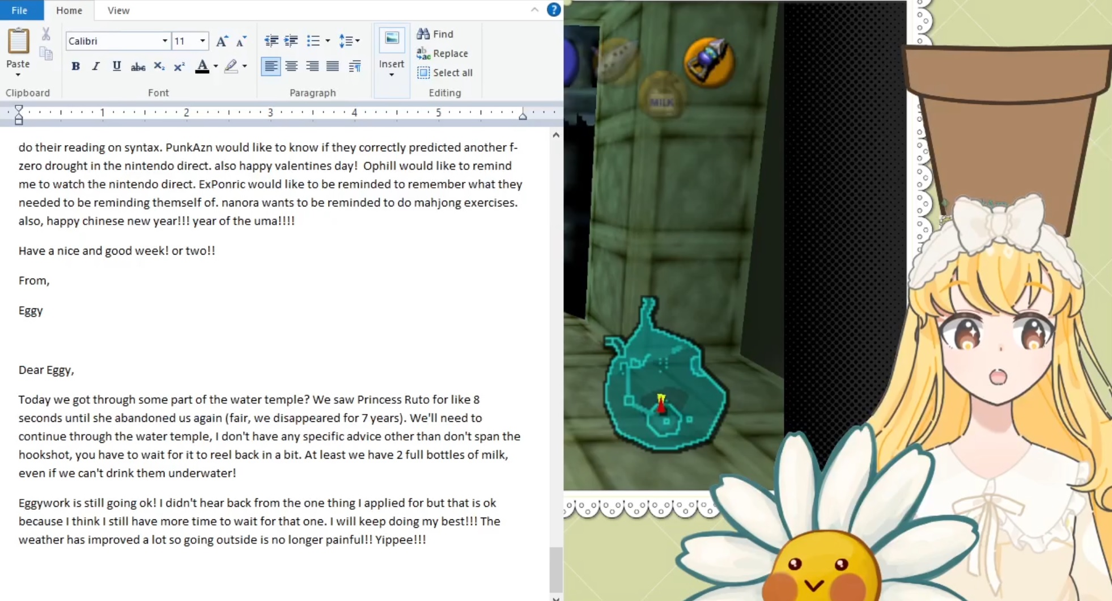Align text to the right

(x=312, y=66)
